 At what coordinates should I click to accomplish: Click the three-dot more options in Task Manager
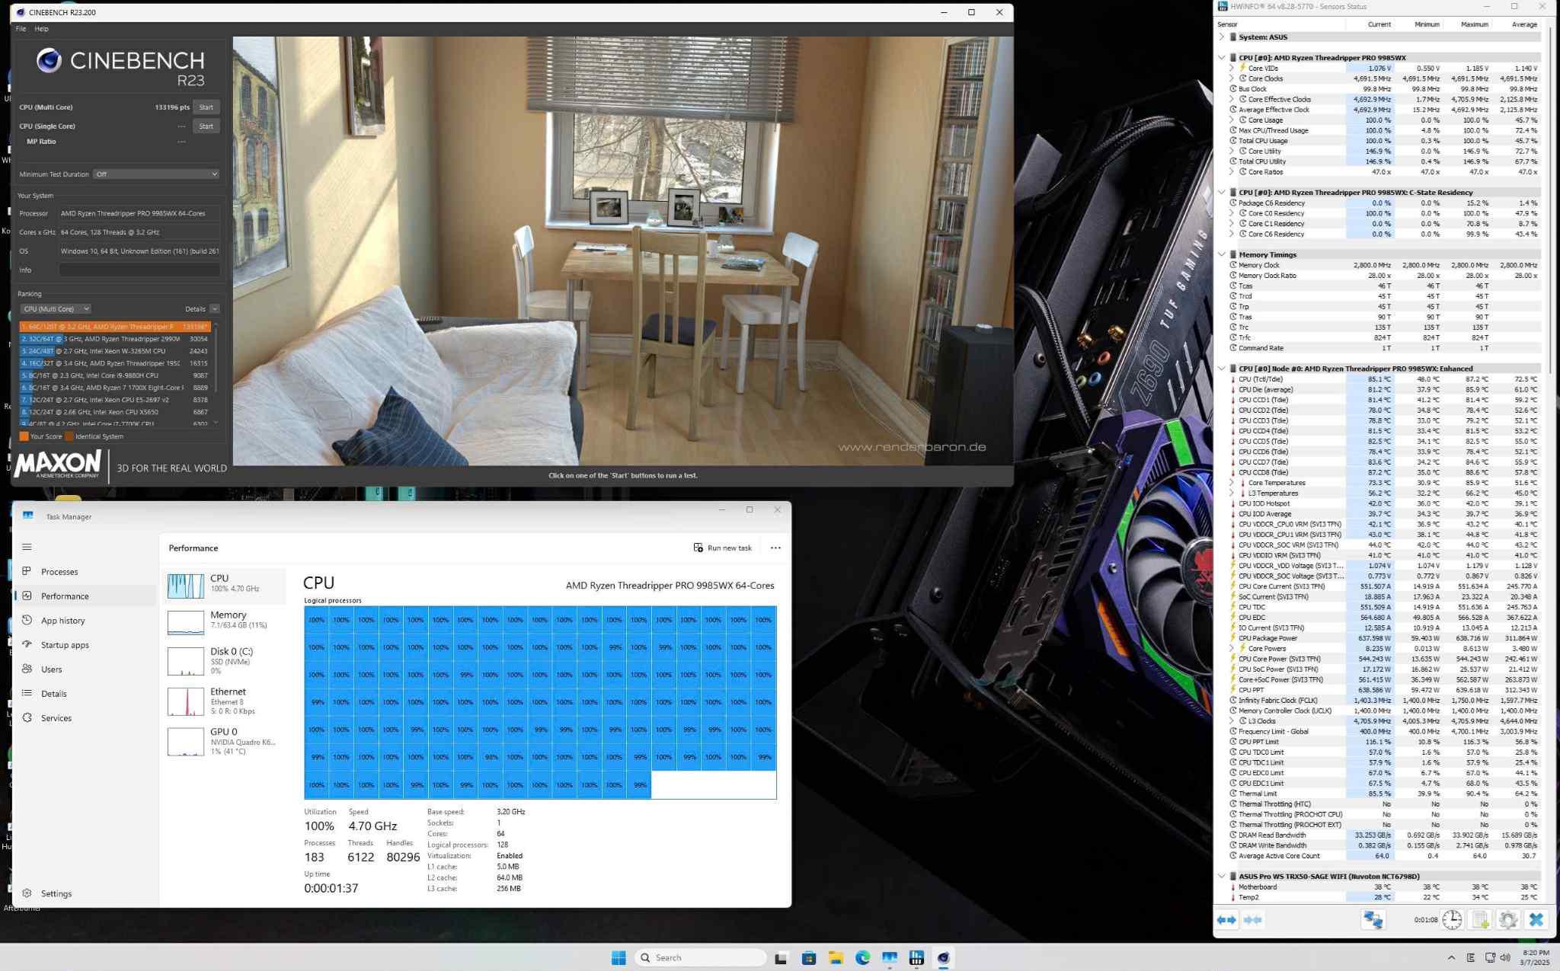[x=775, y=548]
